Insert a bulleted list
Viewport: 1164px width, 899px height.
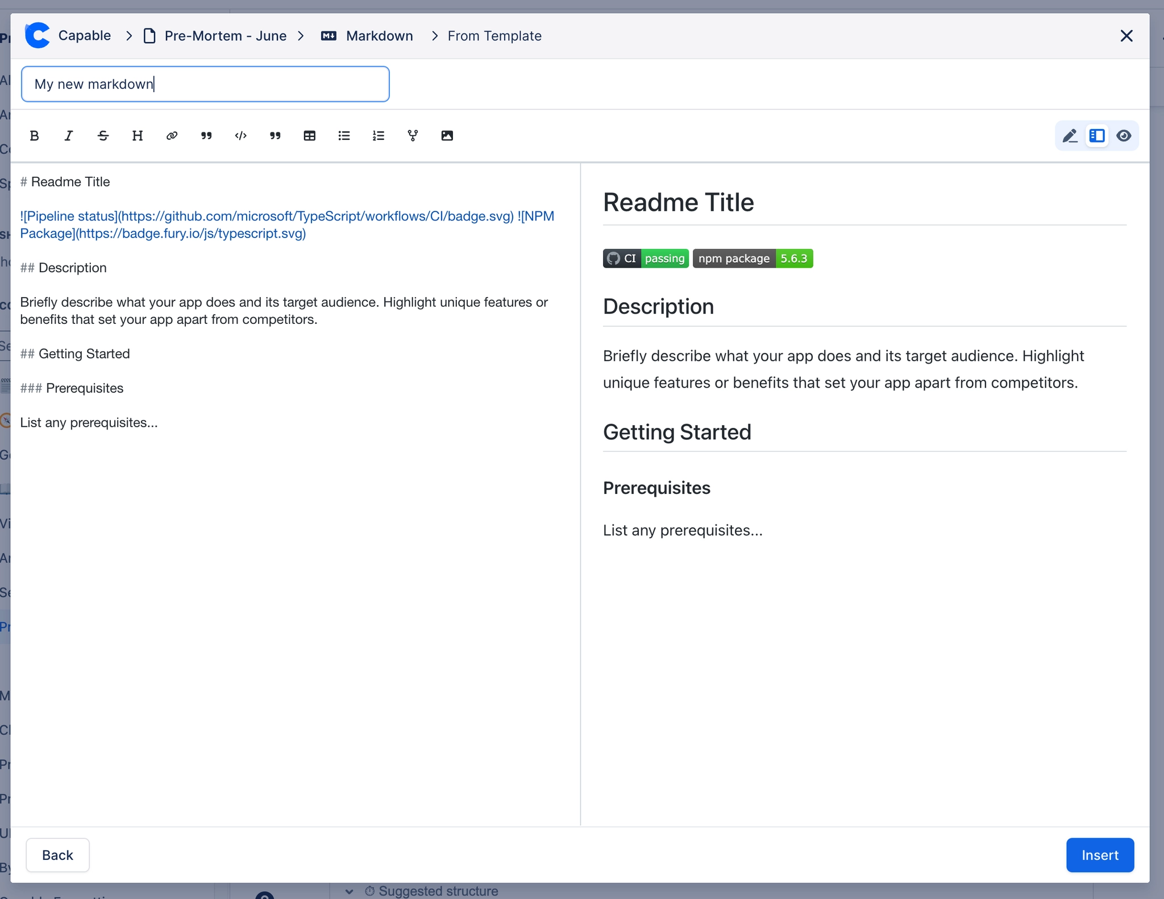(343, 135)
